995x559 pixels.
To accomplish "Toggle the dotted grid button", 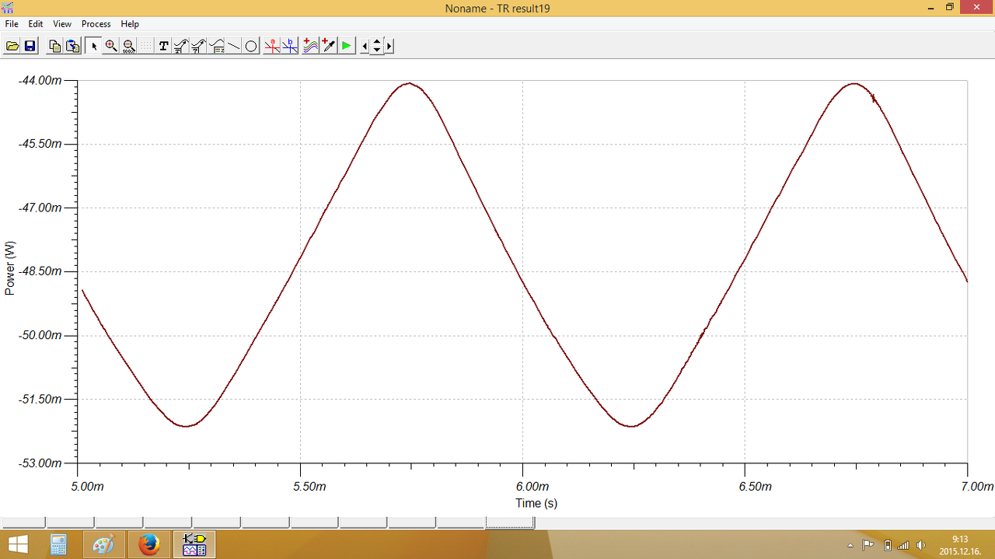I will tap(146, 46).
